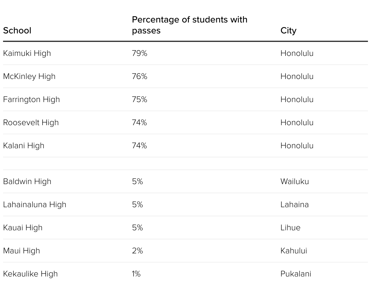
Task: Click the School column header
Action: 17,30
